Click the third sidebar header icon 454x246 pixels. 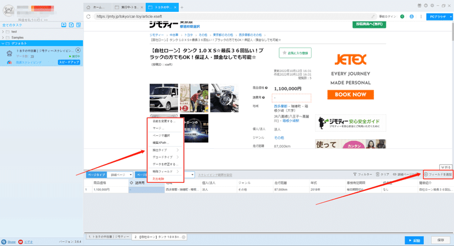(x=78, y=25)
